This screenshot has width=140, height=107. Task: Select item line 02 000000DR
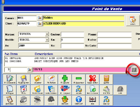(72, 61)
